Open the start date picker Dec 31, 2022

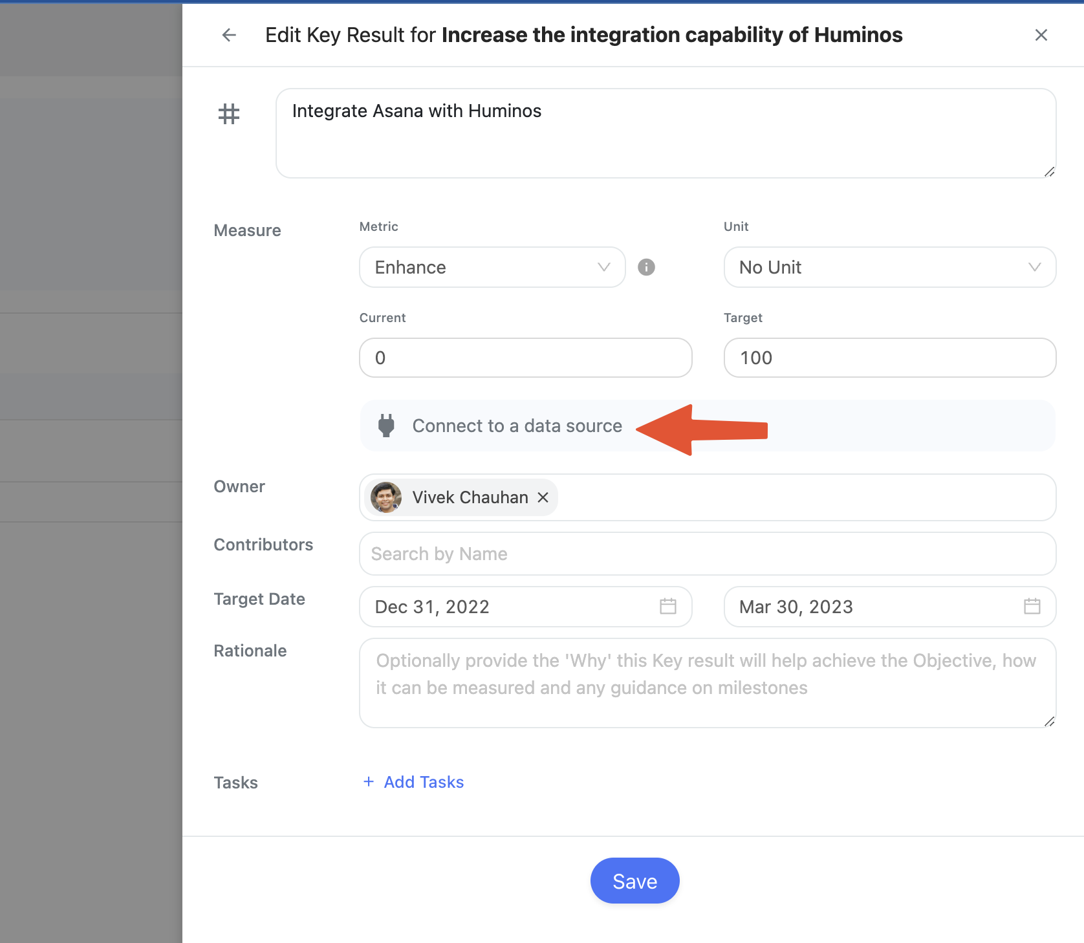pyautogui.click(x=525, y=607)
